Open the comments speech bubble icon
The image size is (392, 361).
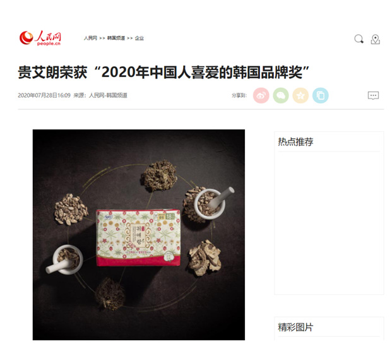tap(373, 95)
